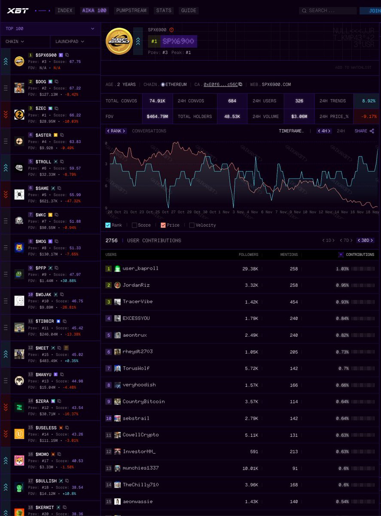Click ADD TO WATCHLIST
The width and height of the screenshot is (381, 516).
click(354, 68)
